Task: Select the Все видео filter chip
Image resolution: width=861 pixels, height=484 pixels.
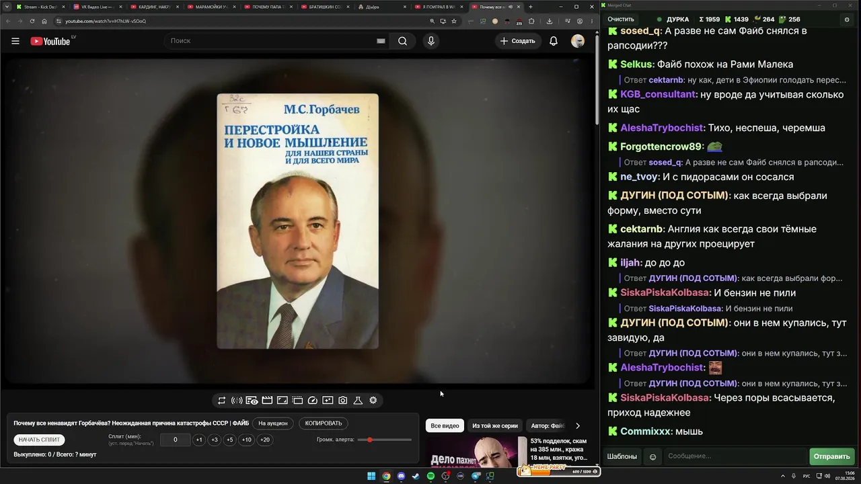Action: tap(445, 426)
